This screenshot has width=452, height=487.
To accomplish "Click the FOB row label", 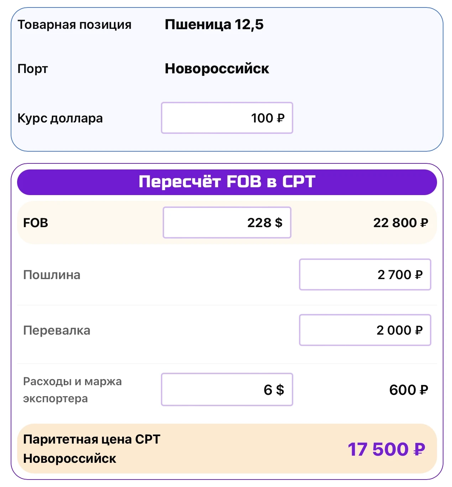I will pyautogui.click(x=36, y=223).
